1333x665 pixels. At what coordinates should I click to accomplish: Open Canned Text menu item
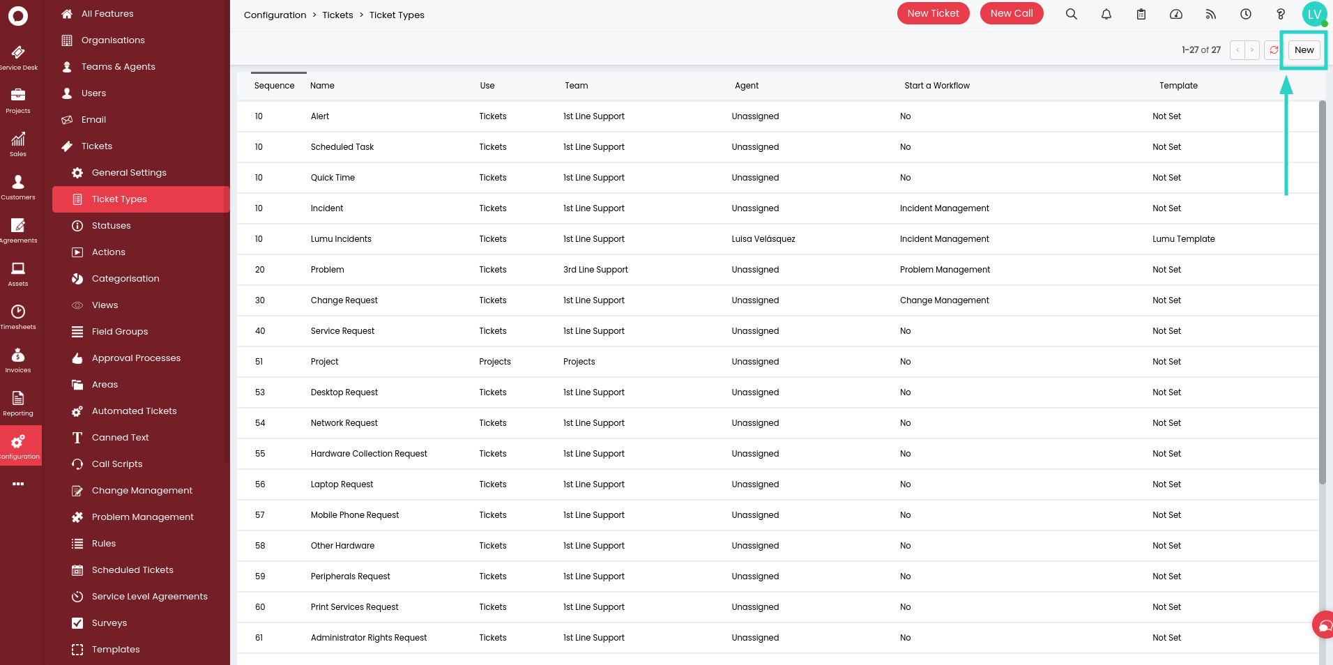tap(121, 438)
